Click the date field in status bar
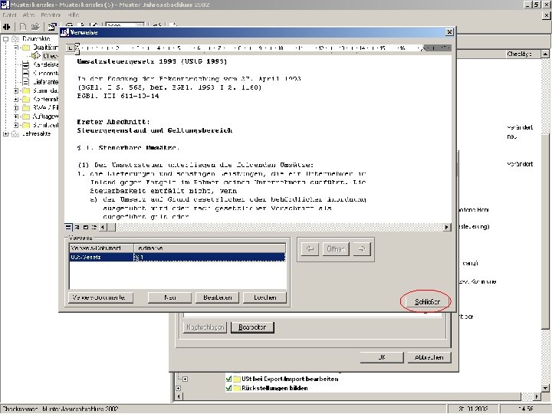 pyautogui.click(x=472, y=409)
